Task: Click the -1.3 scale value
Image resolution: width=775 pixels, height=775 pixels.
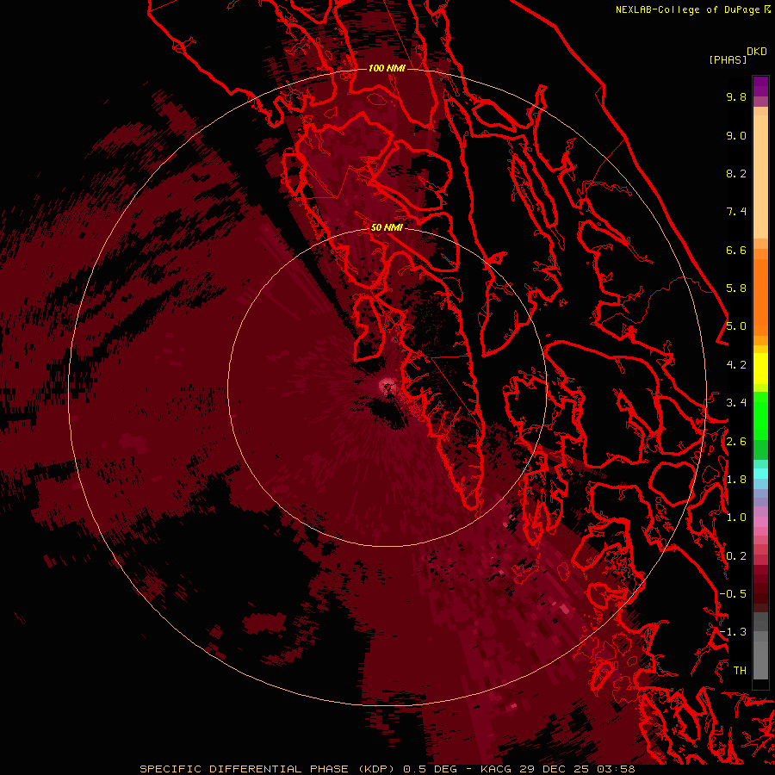Action: point(733,632)
